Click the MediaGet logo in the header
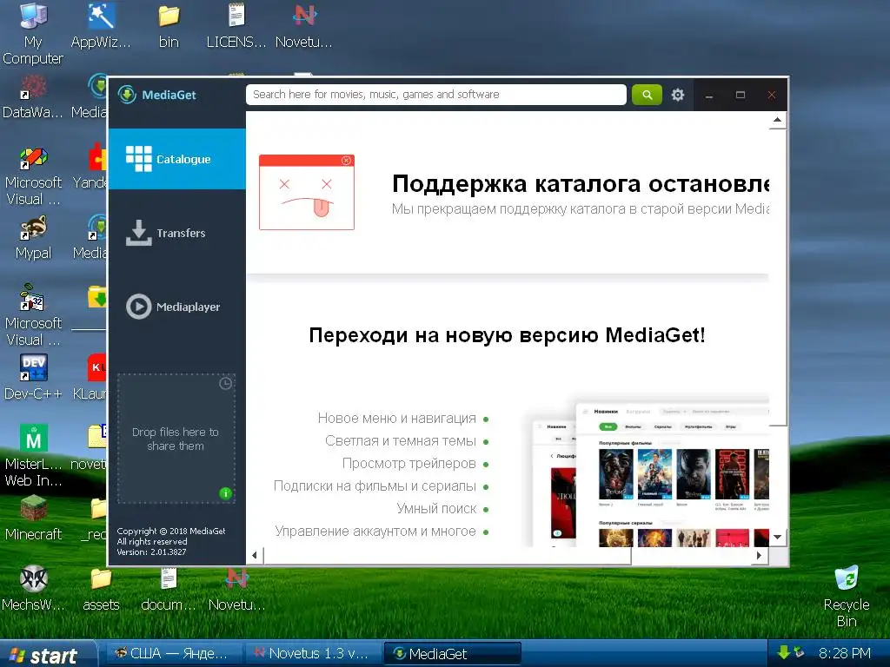Image resolution: width=890 pixels, height=667 pixels. pyautogui.click(x=157, y=95)
